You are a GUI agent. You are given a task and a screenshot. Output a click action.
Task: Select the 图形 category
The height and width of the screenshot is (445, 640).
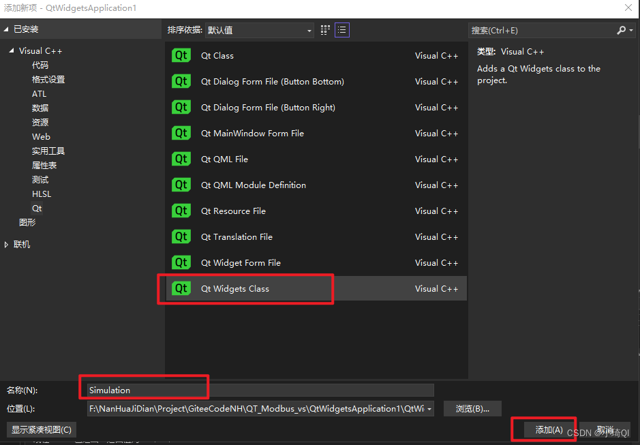[27, 222]
